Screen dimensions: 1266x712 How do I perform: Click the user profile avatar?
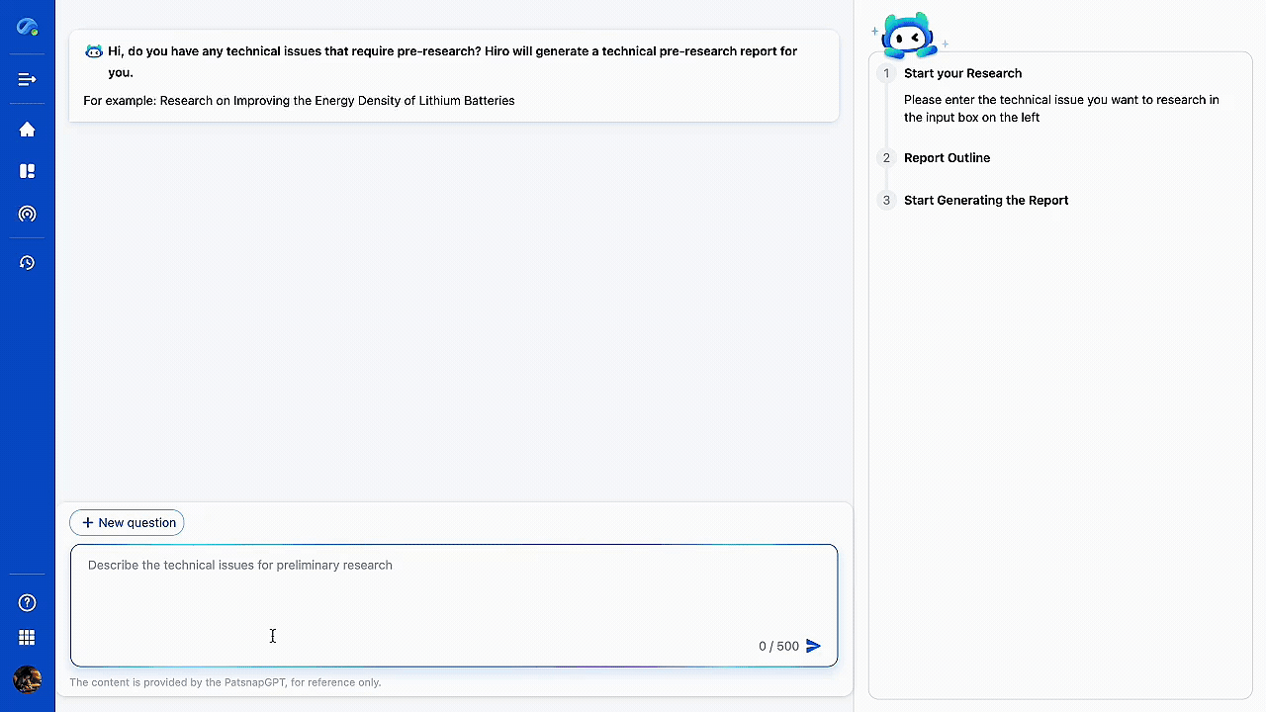[x=27, y=679]
